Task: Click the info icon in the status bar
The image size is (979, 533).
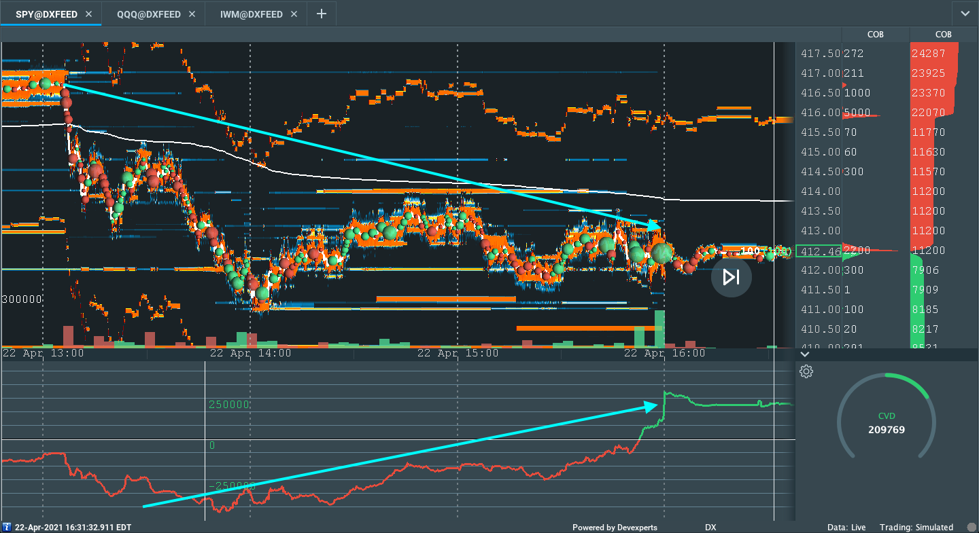Action: click(7, 527)
